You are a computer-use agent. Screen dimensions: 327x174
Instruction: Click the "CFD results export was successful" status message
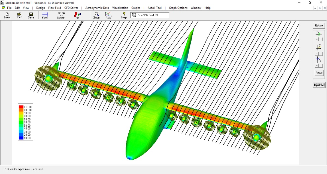pyautogui.click(x=23, y=169)
